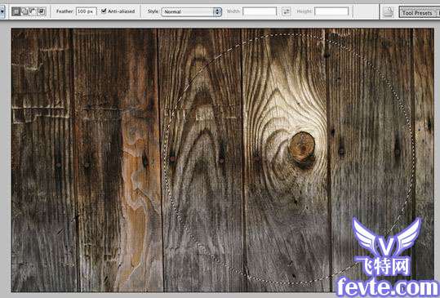Image resolution: width=440 pixels, height=298 pixels.
Task: Open the file browser icon beside Tool Presets
Action: (389, 12)
